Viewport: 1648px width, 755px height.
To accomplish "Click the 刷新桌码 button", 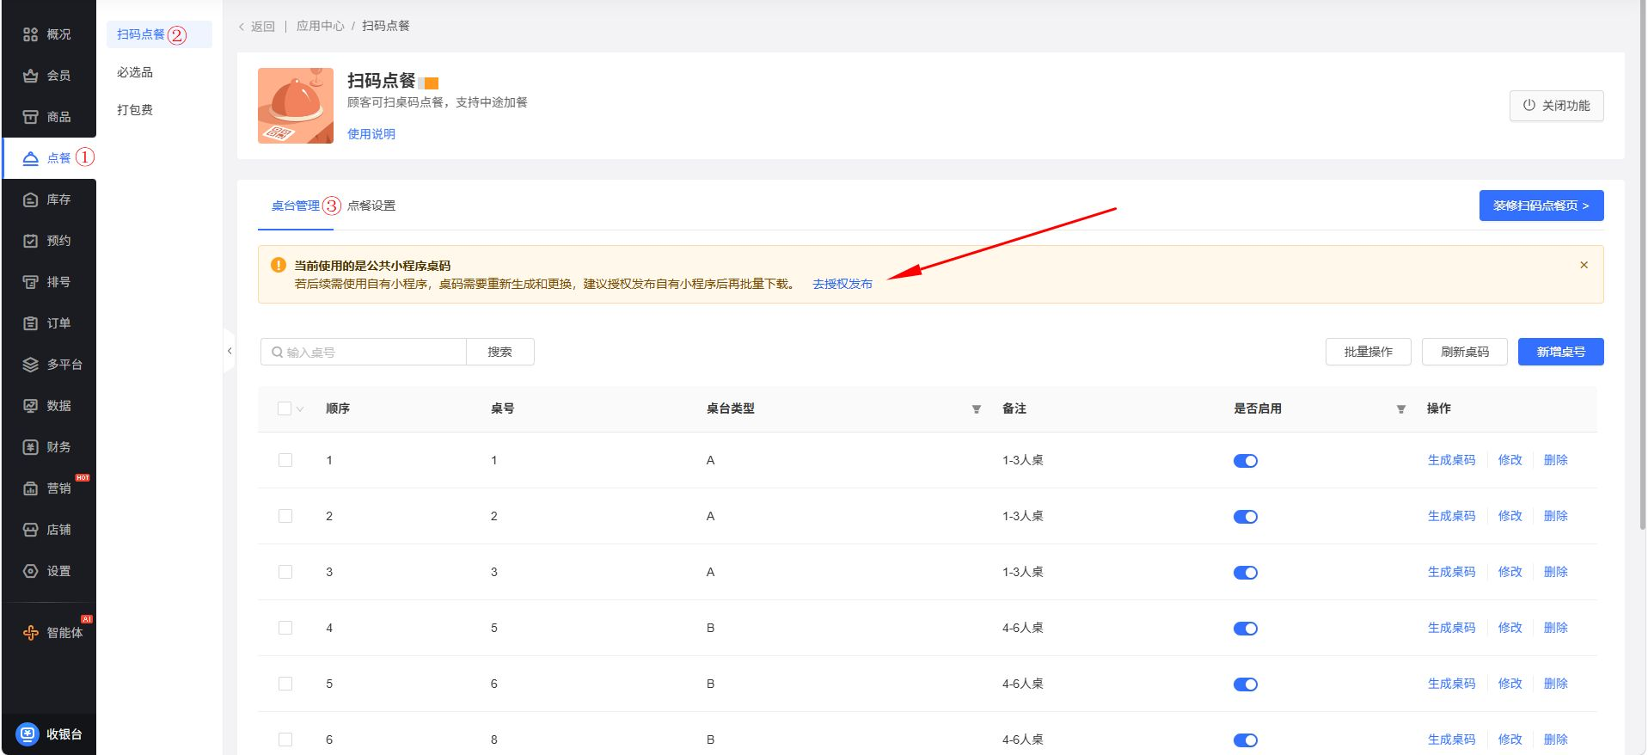I will (x=1465, y=352).
